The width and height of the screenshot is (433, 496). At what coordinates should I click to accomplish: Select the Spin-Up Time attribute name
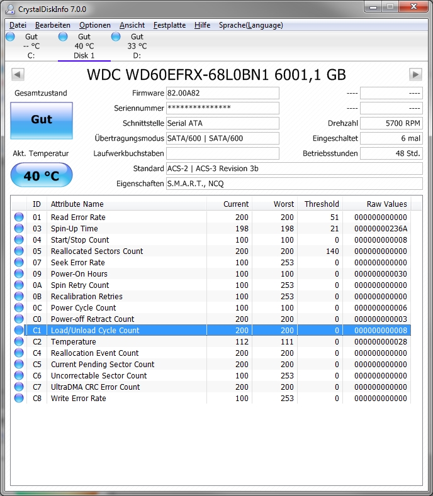point(74,229)
